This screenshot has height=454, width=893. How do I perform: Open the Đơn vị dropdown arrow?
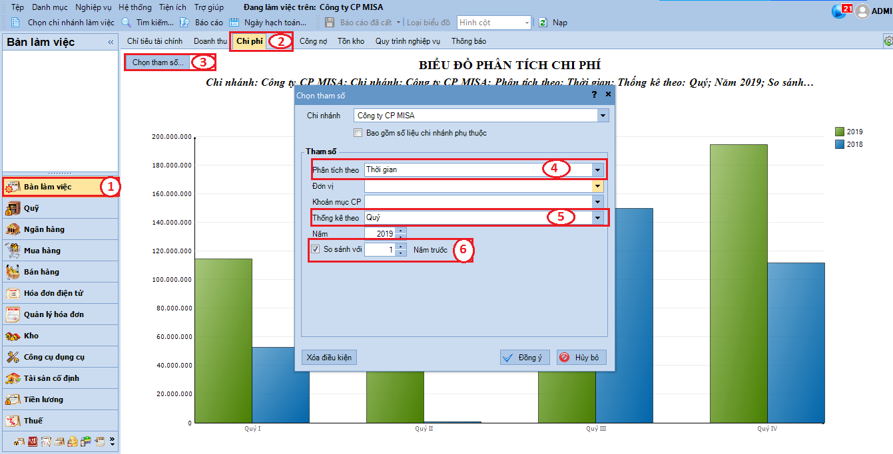click(597, 186)
